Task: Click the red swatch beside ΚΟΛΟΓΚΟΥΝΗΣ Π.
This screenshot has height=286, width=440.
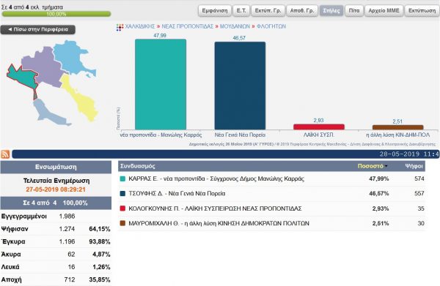Action: (x=122, y=208)
